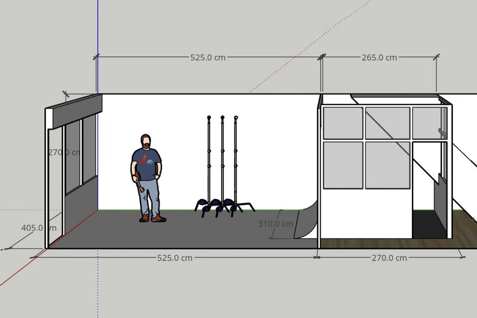Select the top-middle gray window panel
This screenshot has width=477, height=318.
coord(388,123)
